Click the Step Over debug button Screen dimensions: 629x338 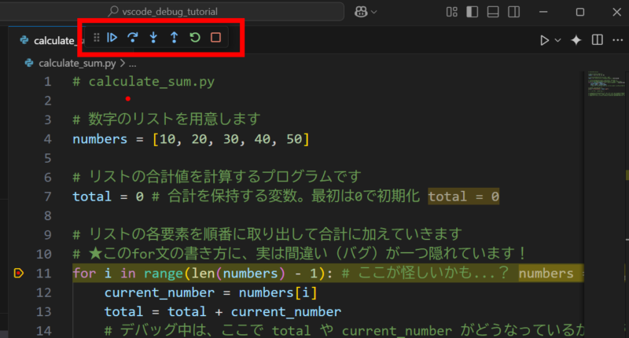tap(133, 38)
